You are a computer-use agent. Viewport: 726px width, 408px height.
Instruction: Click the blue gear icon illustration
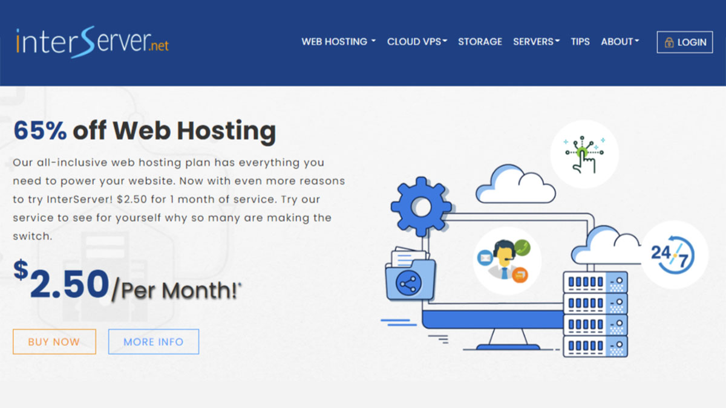point(420,207)
